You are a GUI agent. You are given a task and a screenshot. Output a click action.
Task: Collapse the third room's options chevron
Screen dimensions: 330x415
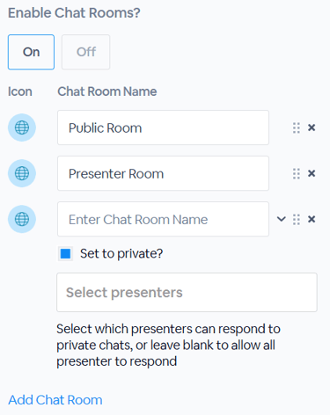coord(282,219)
